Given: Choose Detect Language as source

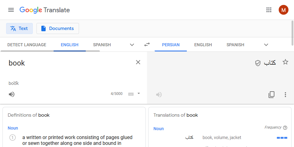Looking at the screenshot, I should 27,45.
